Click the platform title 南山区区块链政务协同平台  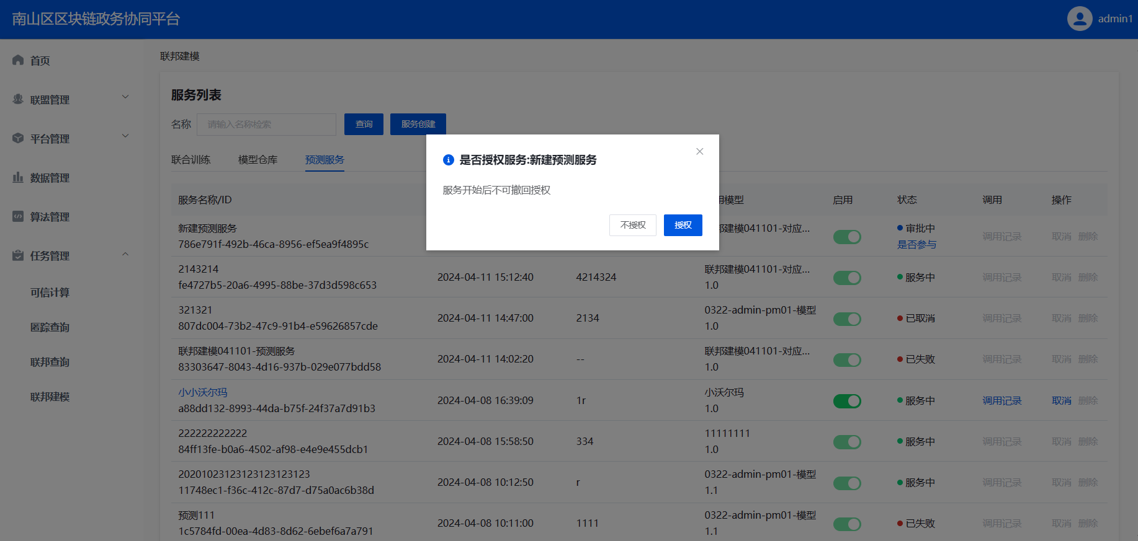pos(96,19)
